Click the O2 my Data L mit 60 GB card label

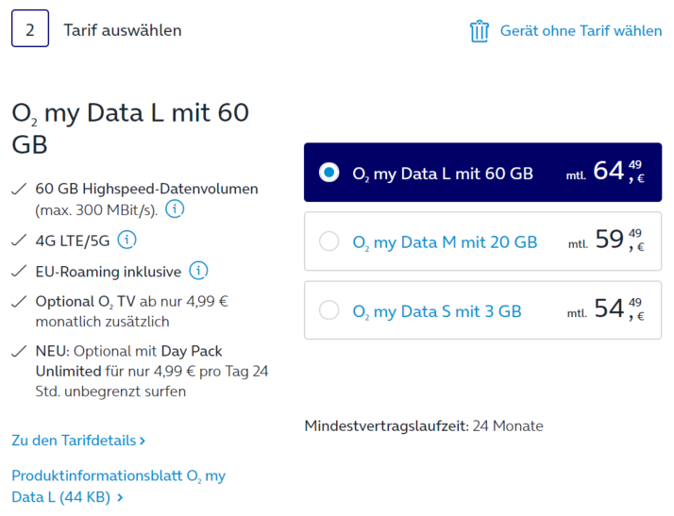pos(443,174)
